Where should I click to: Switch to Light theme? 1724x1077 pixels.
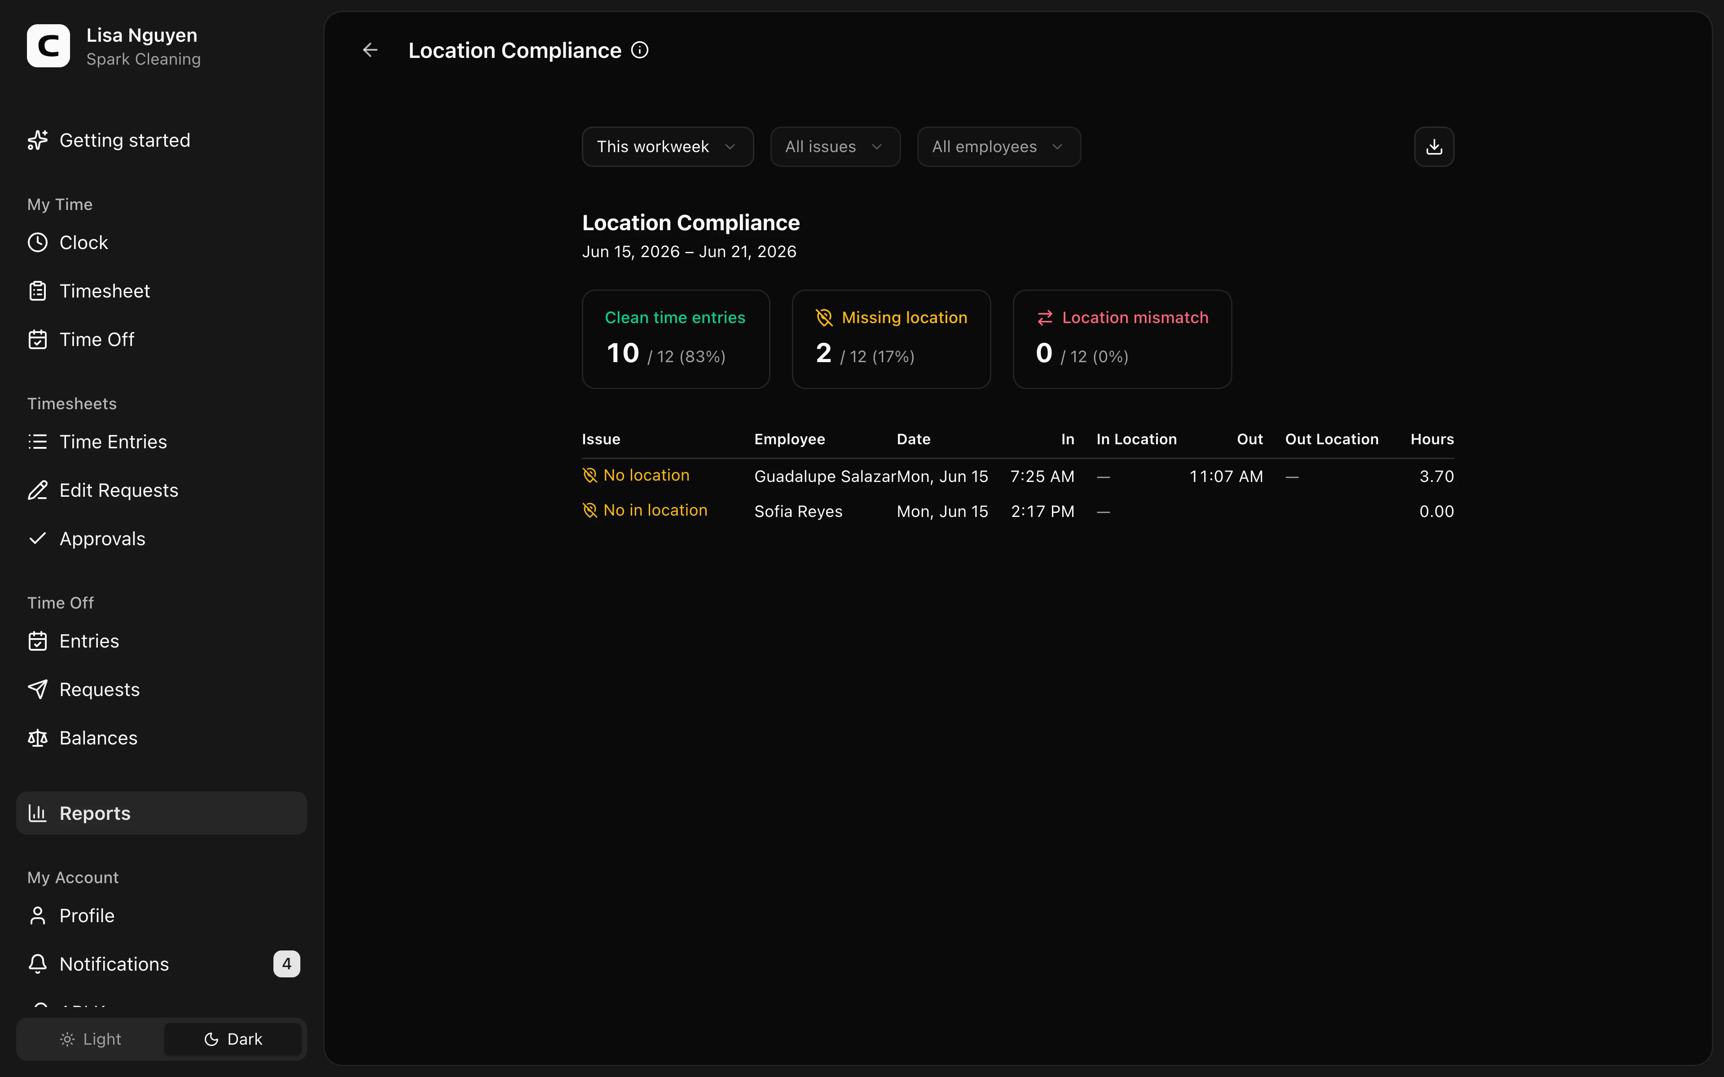click(91, 1039)
